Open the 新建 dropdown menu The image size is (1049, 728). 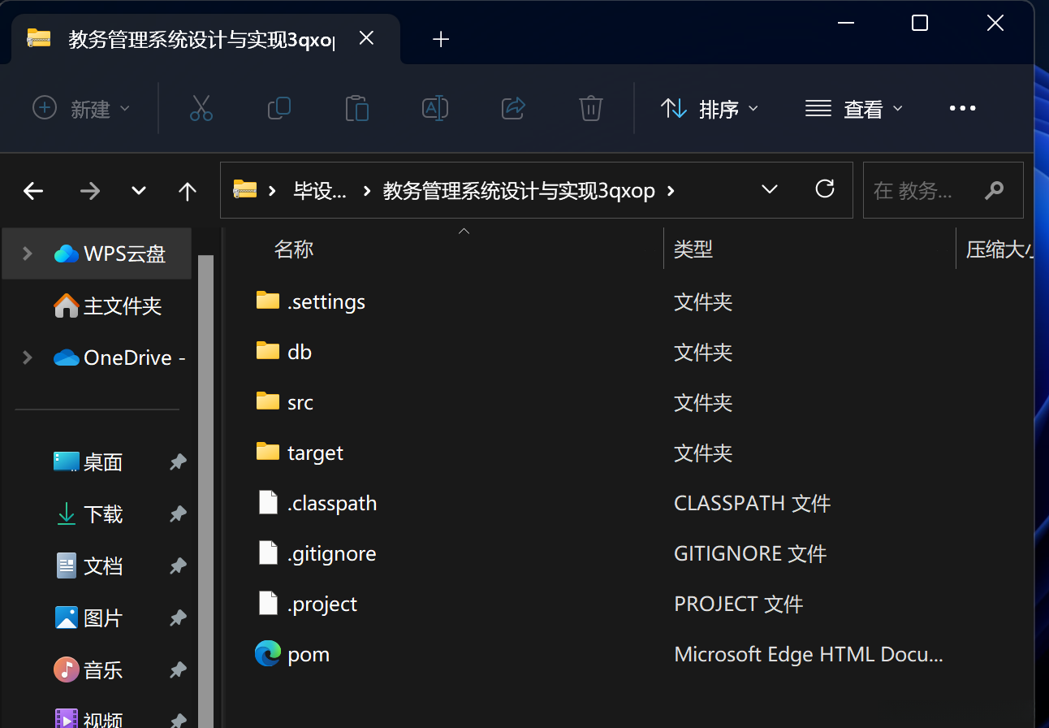click(80, 108)
